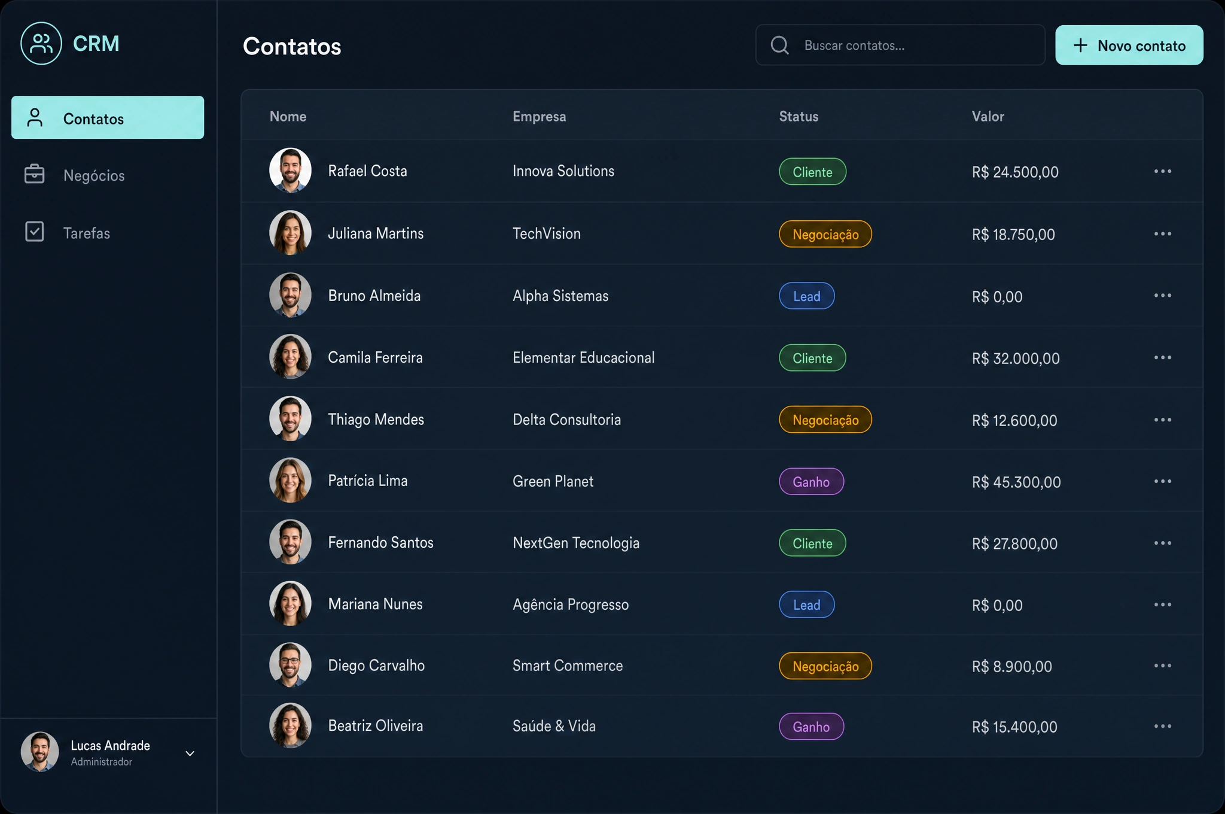Click Thiago Mendes's avatar photo

290,419
